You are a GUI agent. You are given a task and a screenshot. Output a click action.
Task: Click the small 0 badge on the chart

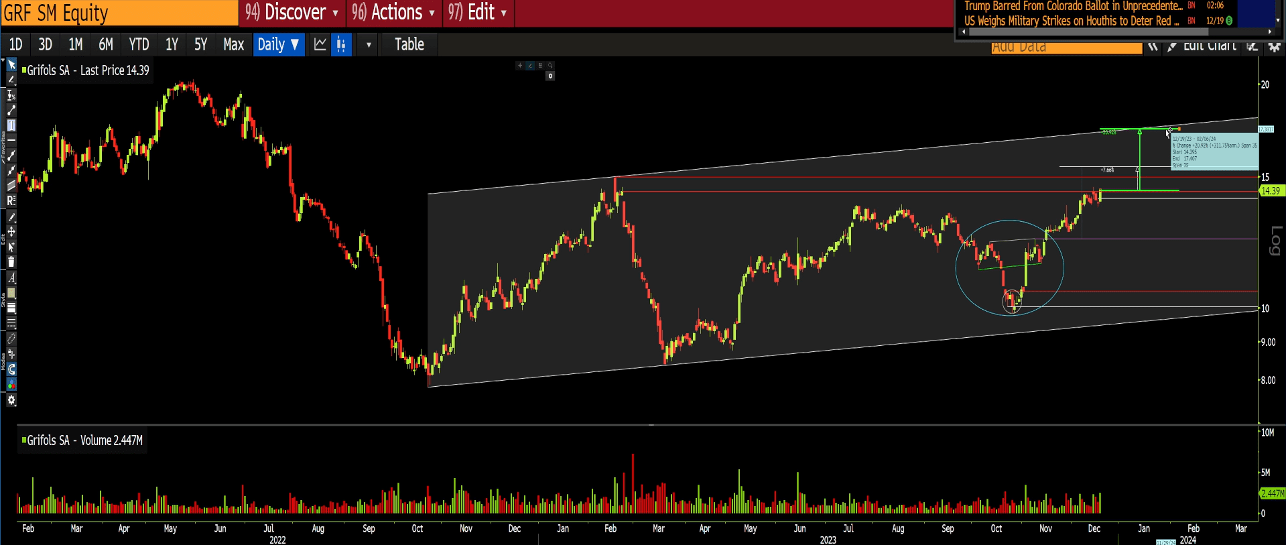tap(550, 76)
